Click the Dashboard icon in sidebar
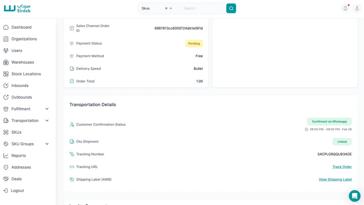This screenshot has width=364, height=205. (6, 27)
